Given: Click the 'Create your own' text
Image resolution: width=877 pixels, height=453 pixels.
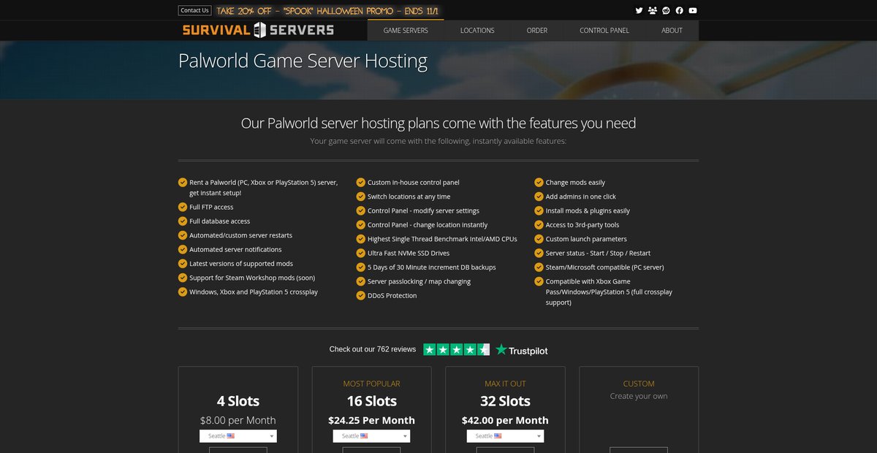Looking at the screenshot, I should click(x=639, y=396).
